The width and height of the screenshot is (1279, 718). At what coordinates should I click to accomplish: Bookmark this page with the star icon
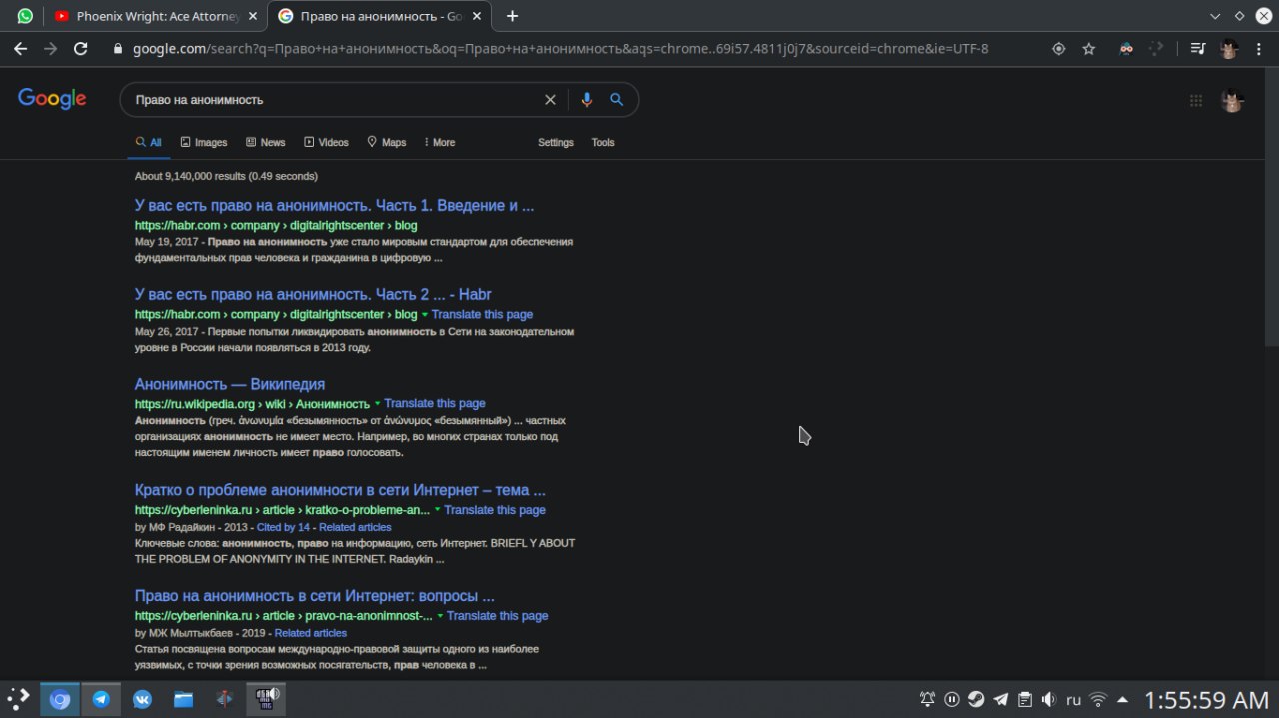click(x=1089, y=48)
